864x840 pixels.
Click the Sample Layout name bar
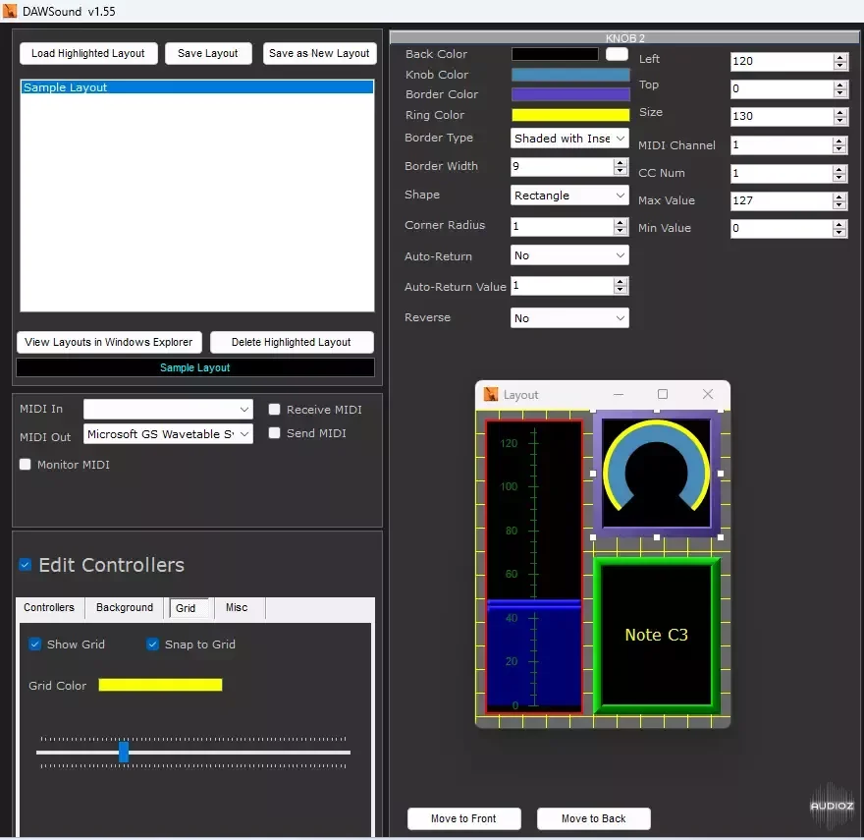tap(195, 367)
